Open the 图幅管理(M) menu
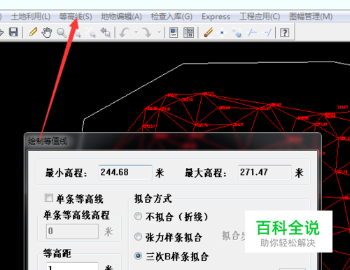 point(311,17)
